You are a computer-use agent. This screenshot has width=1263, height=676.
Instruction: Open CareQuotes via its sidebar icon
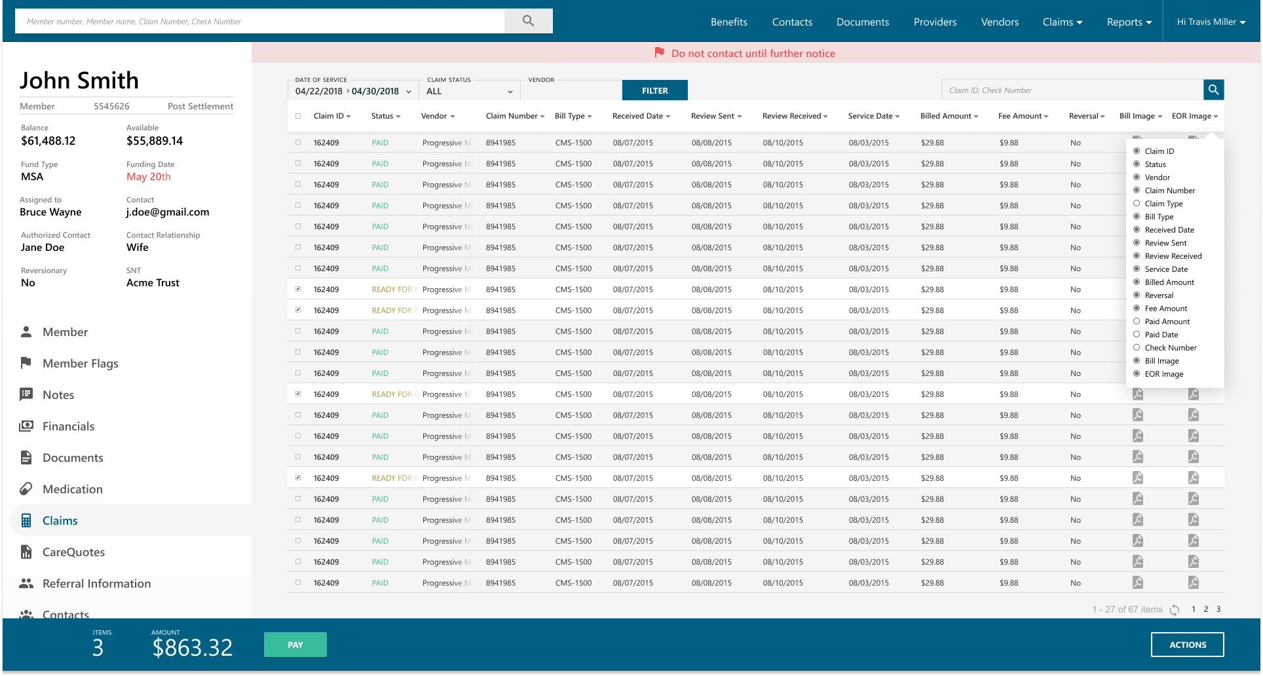[26, 552]
